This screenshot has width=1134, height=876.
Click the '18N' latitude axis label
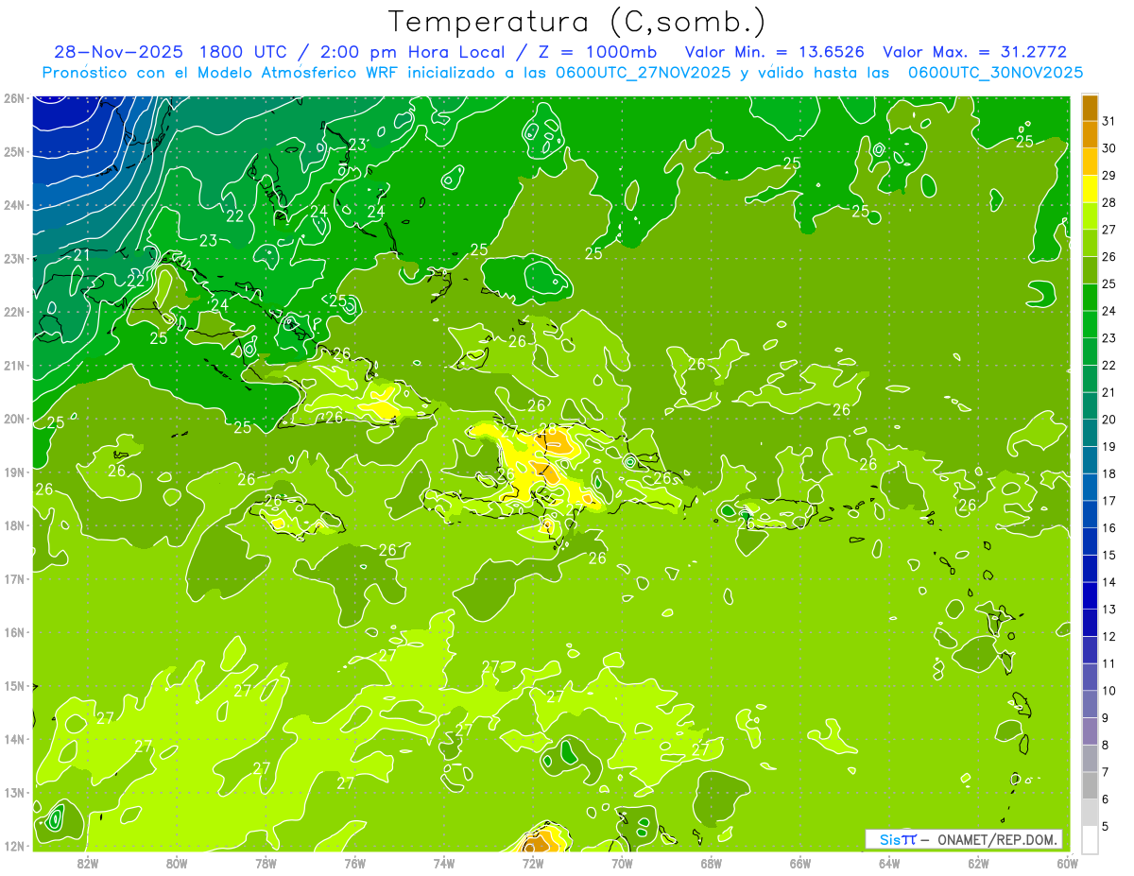[x=14, y=525]
